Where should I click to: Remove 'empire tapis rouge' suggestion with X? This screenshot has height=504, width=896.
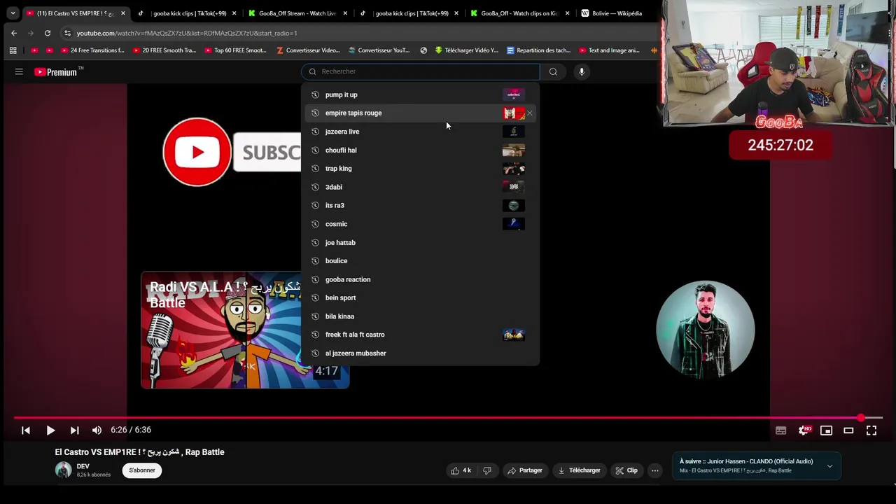[530, 113]
